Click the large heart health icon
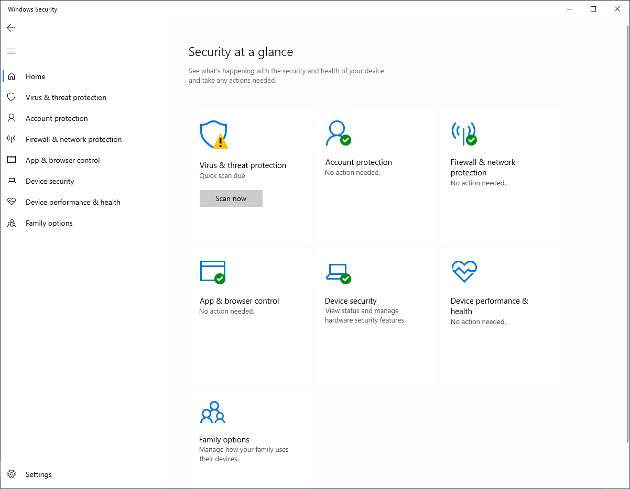The width and height of the screenshot is (630, 489). (464, 272)
